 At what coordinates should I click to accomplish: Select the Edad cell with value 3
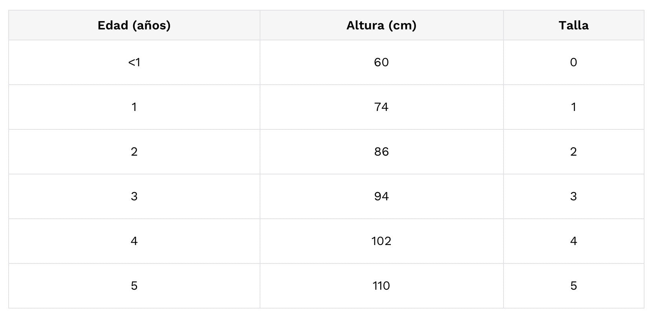click(134, 196)
